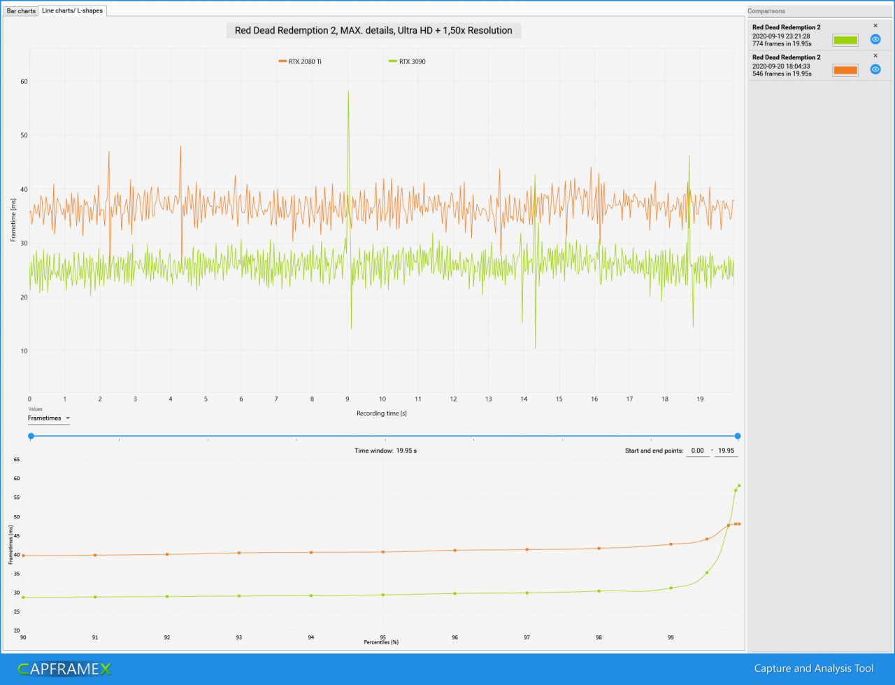895x685 pixels.
Task: Click the RTX 3090 legend entry
Action: 407,62
